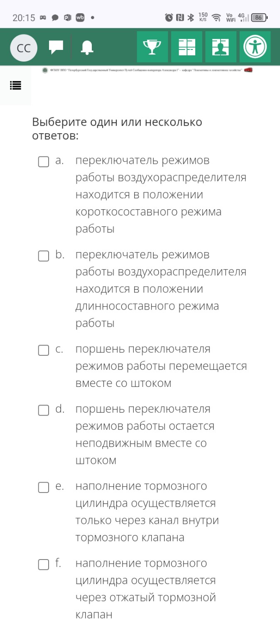Click the CC avatar circle
Screen dimensions: 280x639
click(x=24, y=47)
